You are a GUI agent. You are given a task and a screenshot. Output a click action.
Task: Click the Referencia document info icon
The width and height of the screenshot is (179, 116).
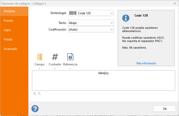click(70, 57)
